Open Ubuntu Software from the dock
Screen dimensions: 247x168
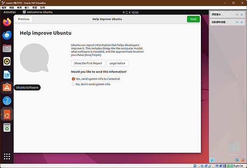click(x=7, y=87)
